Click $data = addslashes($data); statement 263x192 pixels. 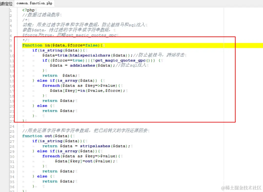tap(82, 66)
